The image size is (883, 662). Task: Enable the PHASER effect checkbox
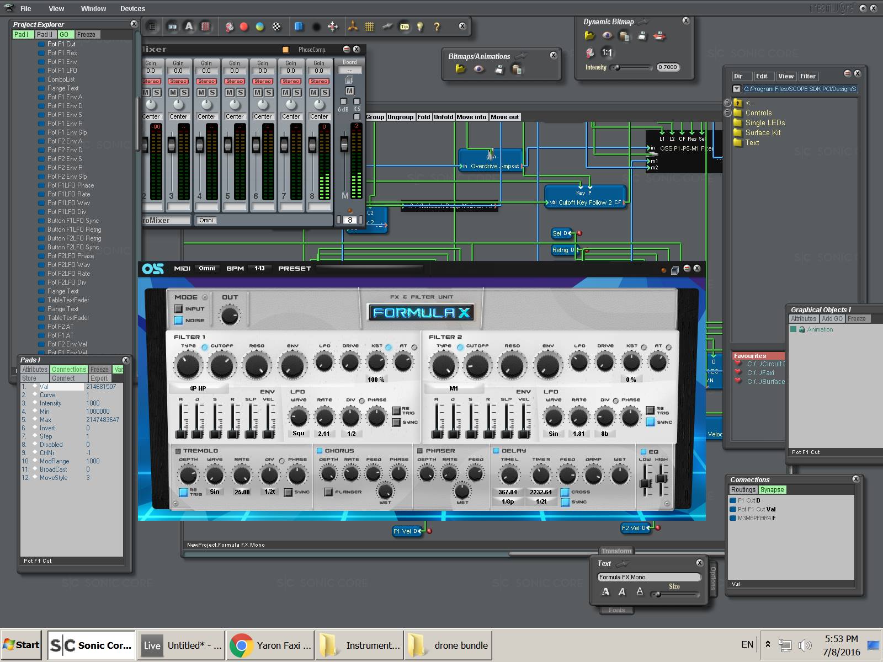[419, 451]
